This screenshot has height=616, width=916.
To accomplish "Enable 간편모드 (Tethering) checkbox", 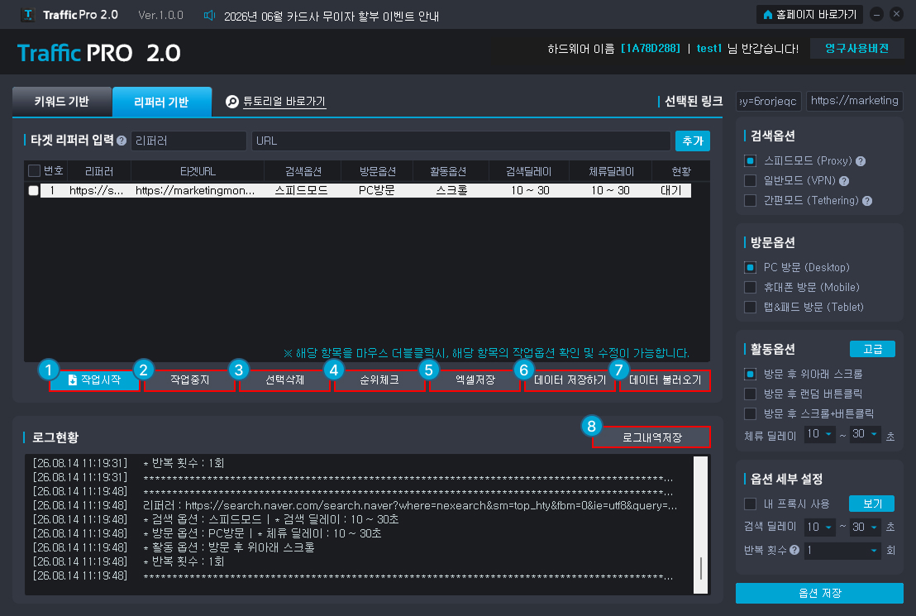I will coord(750,200).
